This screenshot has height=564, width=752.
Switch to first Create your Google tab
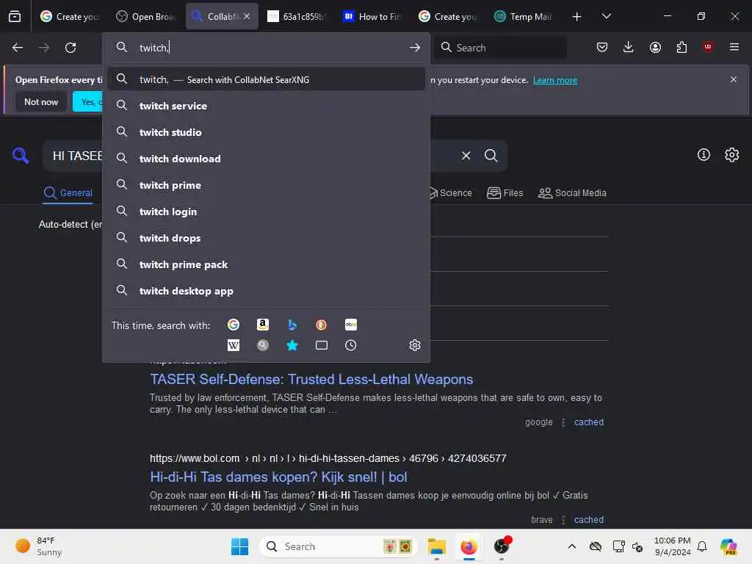tap(70, 16)
